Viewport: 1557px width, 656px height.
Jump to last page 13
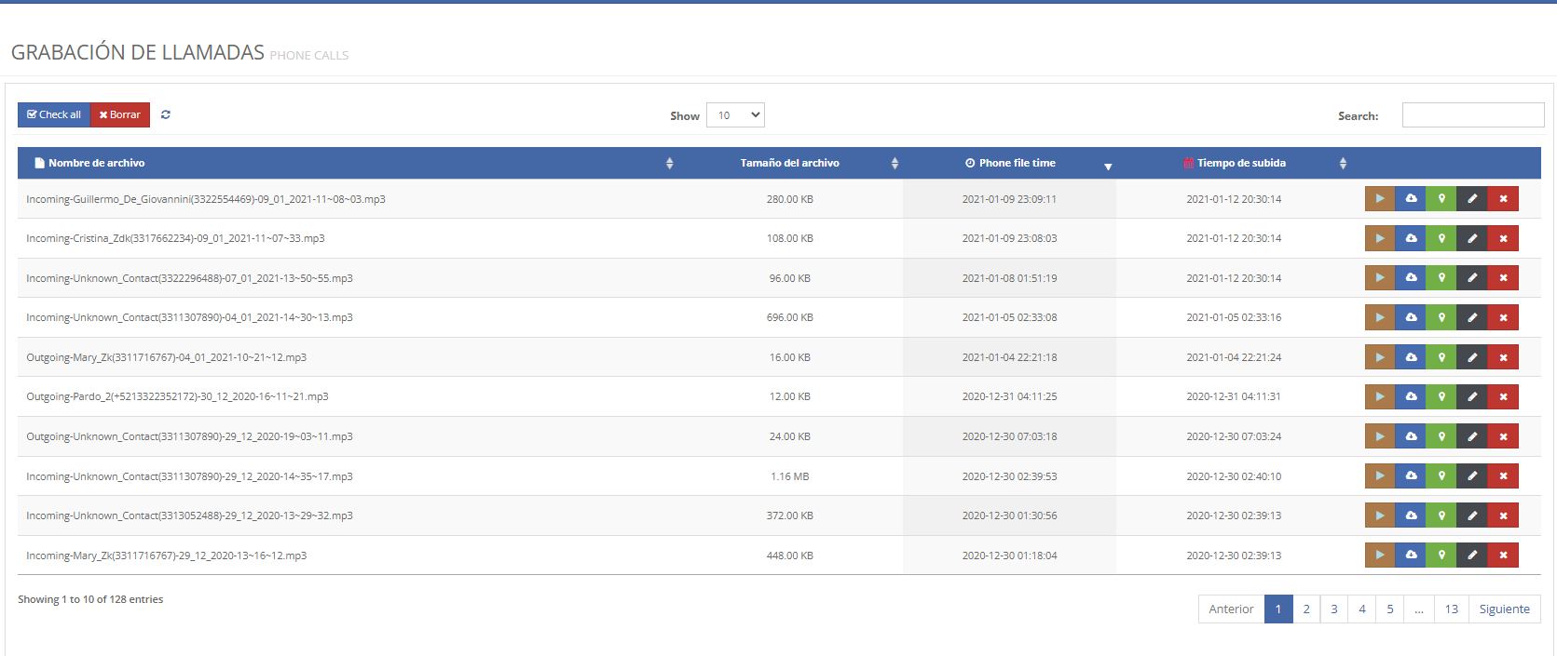pyautogui.click(x=1451, y=609)
